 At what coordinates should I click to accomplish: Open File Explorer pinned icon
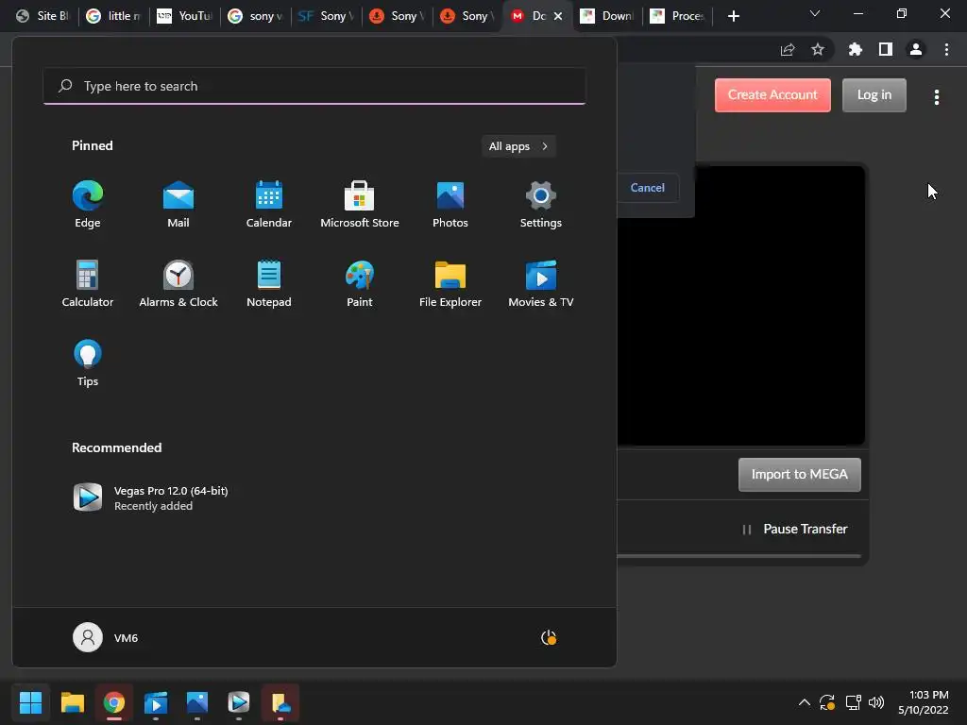(x=450, y=283)
